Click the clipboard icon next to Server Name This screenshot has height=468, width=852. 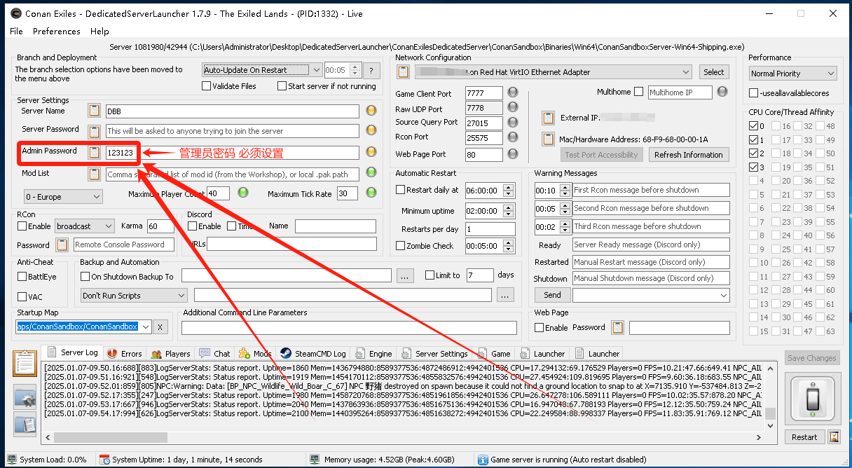[94, 111]
